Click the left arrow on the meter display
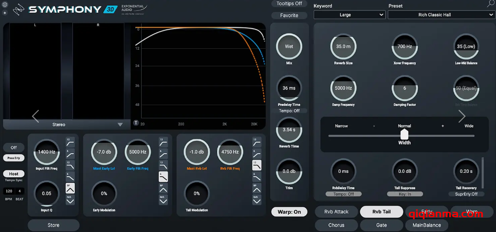This screenshot has height=232, width=496. tap(35, 116)
